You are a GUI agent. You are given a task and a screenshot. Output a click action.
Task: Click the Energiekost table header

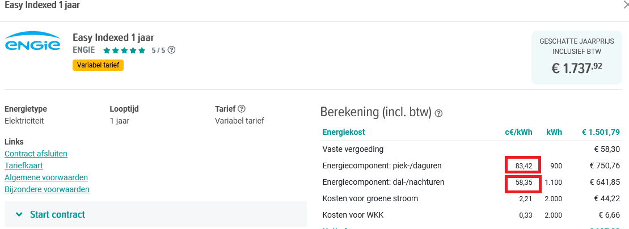click(344, 133)
